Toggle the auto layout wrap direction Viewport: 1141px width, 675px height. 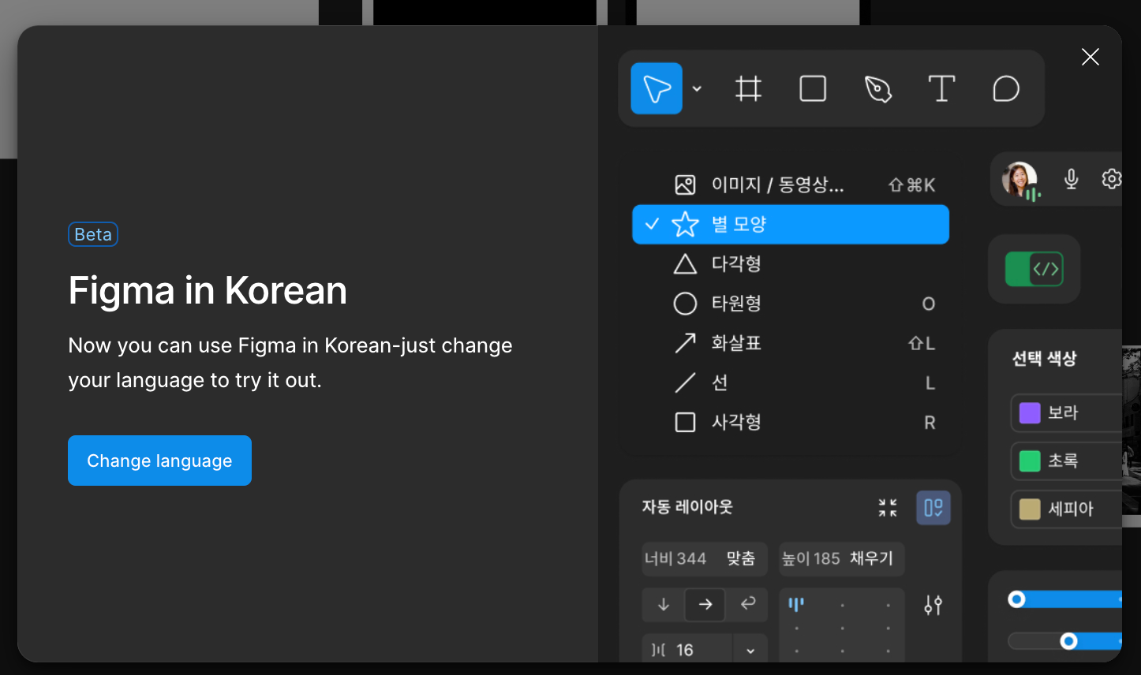[x=747, y=604]
